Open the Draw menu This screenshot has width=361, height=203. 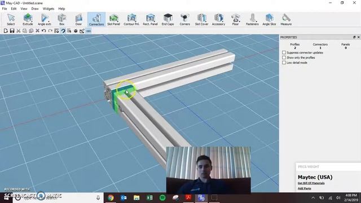pos(35,9)
